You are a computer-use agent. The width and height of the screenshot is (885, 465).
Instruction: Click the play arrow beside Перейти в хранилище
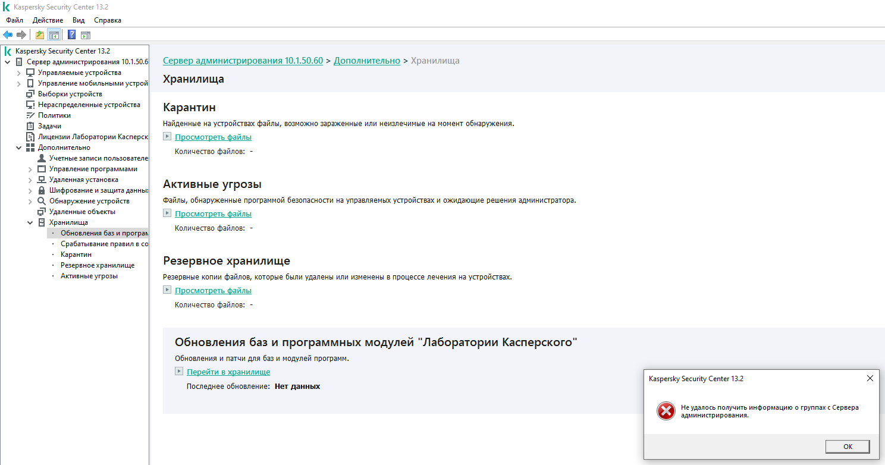(x=179, y=372)
